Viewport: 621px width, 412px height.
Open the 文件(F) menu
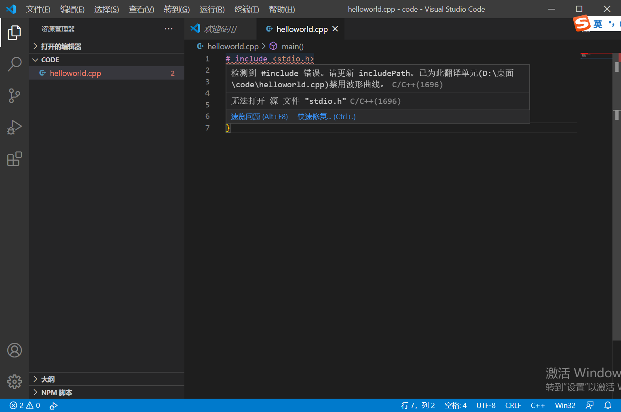point(38,9)
